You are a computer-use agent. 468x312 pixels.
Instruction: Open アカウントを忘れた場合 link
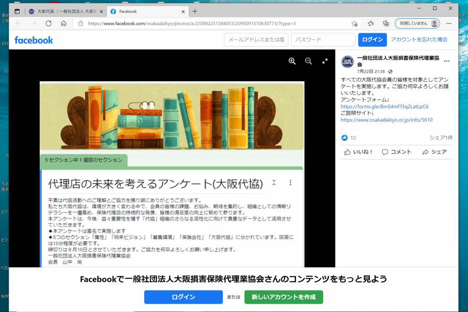point(419,39)
